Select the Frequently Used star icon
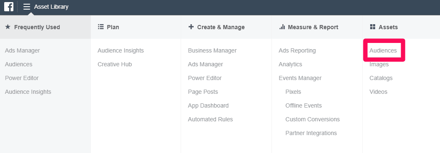The height and width of the screenshot is (153, 440). tap(8, 27)
